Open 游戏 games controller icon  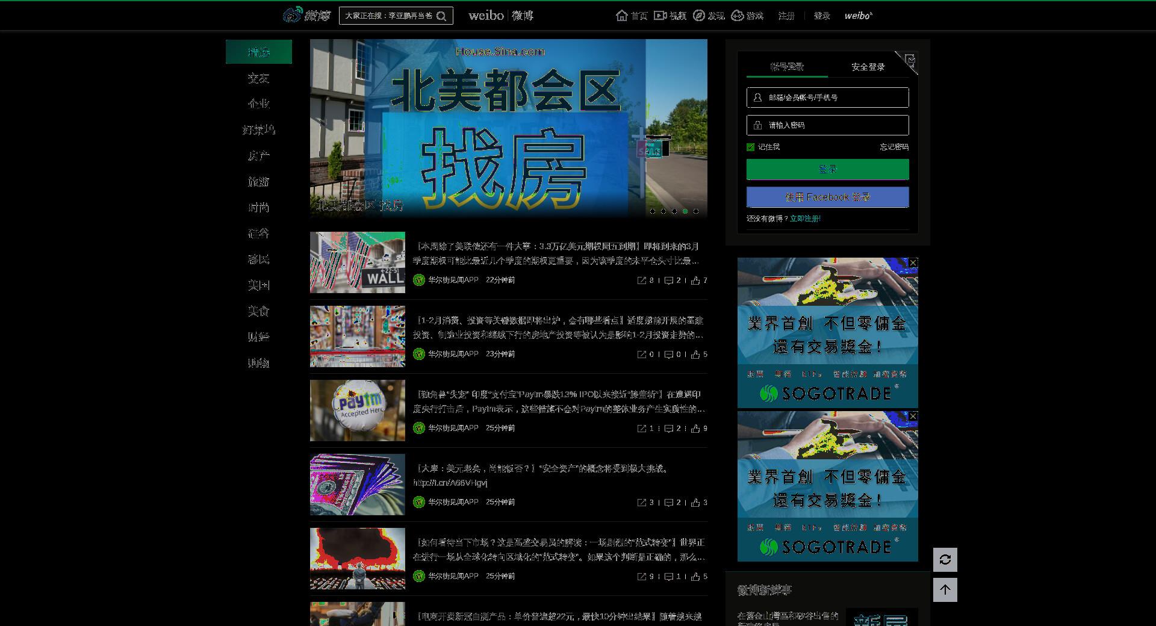pyautogui.click(x=737, y=16)
